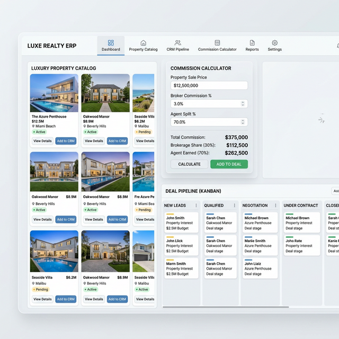Click the CRM Pipeline people icon
The width and height of the screenshot is (339, 339).
point(177,43)
